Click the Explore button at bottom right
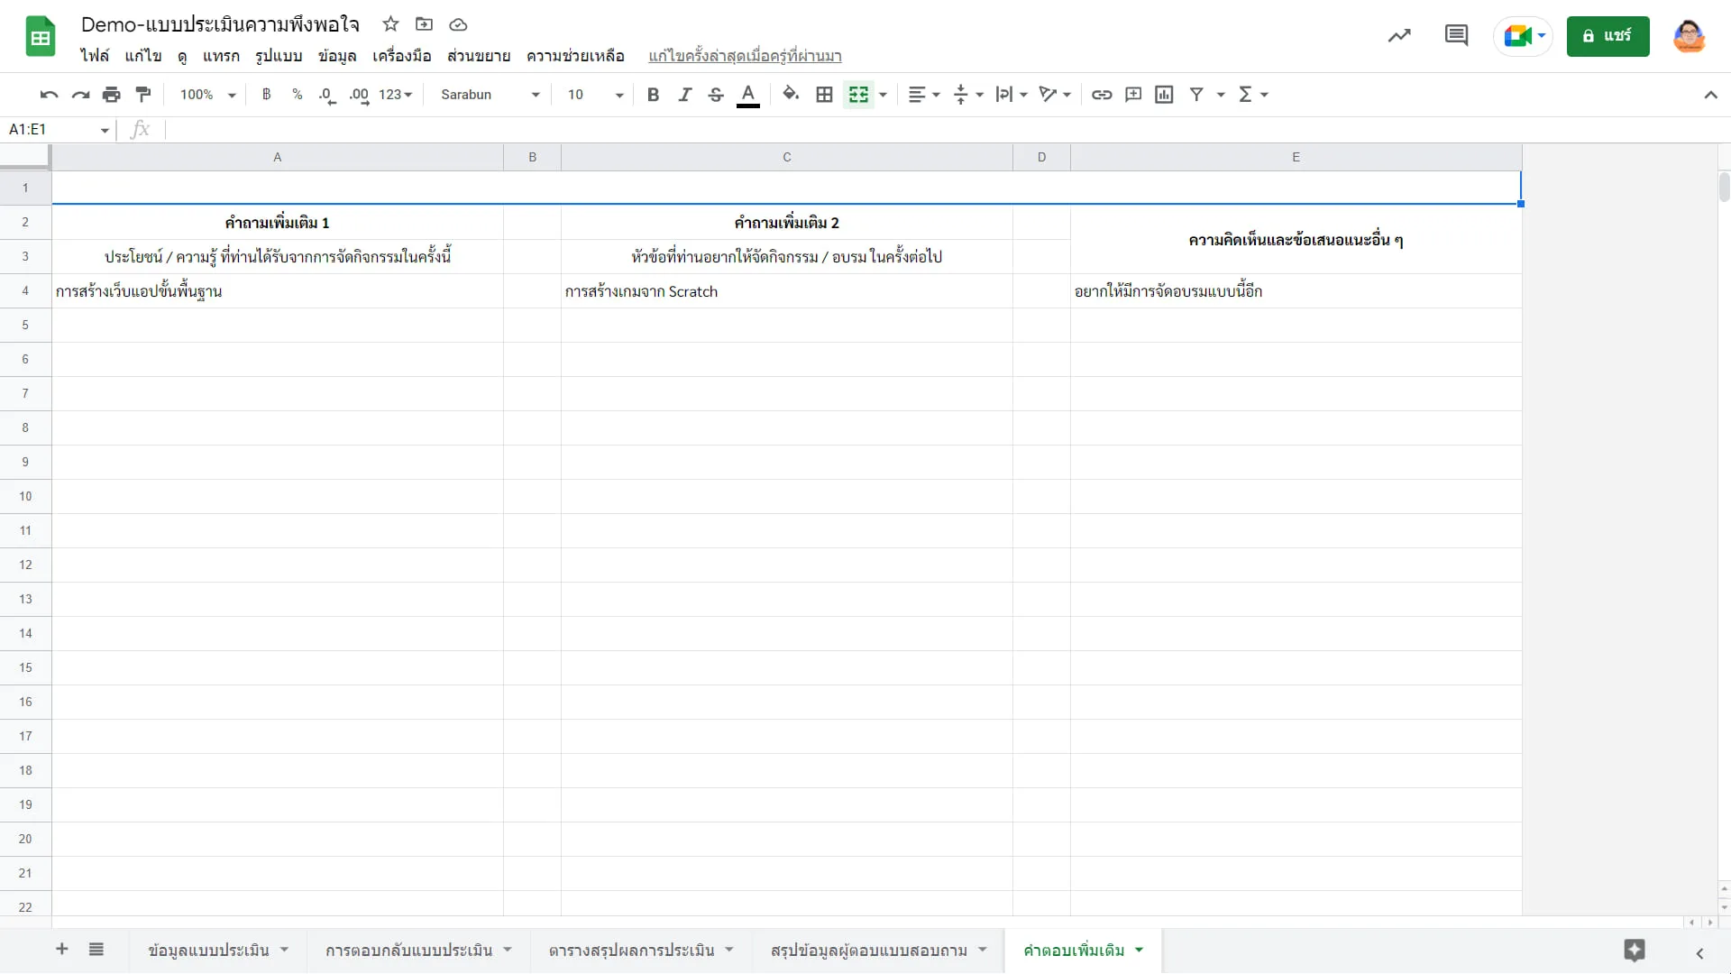 1635,950
